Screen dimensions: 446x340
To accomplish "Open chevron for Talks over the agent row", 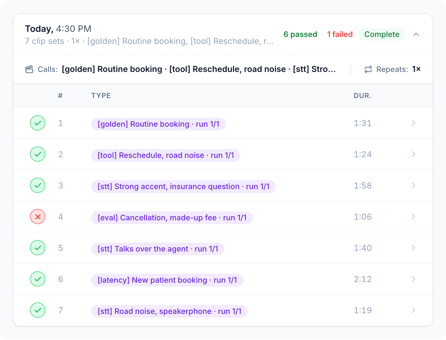I will tap(414, 248).
